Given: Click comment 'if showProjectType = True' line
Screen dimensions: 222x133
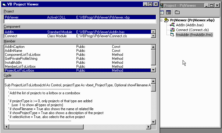Looking at the screenshot, I should [x=56, y=113].
